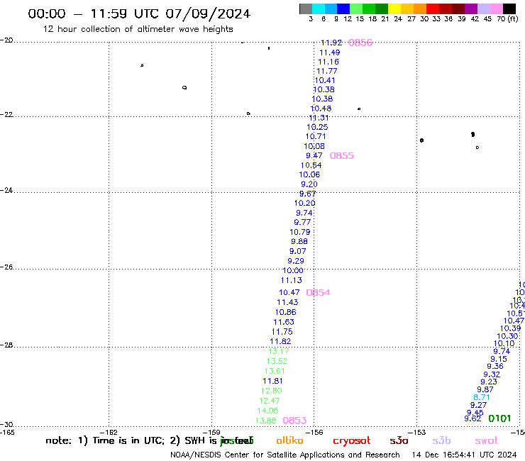525x461 pixels.
Task: Click the wave height value 10.71
Action: pos(316,137)
